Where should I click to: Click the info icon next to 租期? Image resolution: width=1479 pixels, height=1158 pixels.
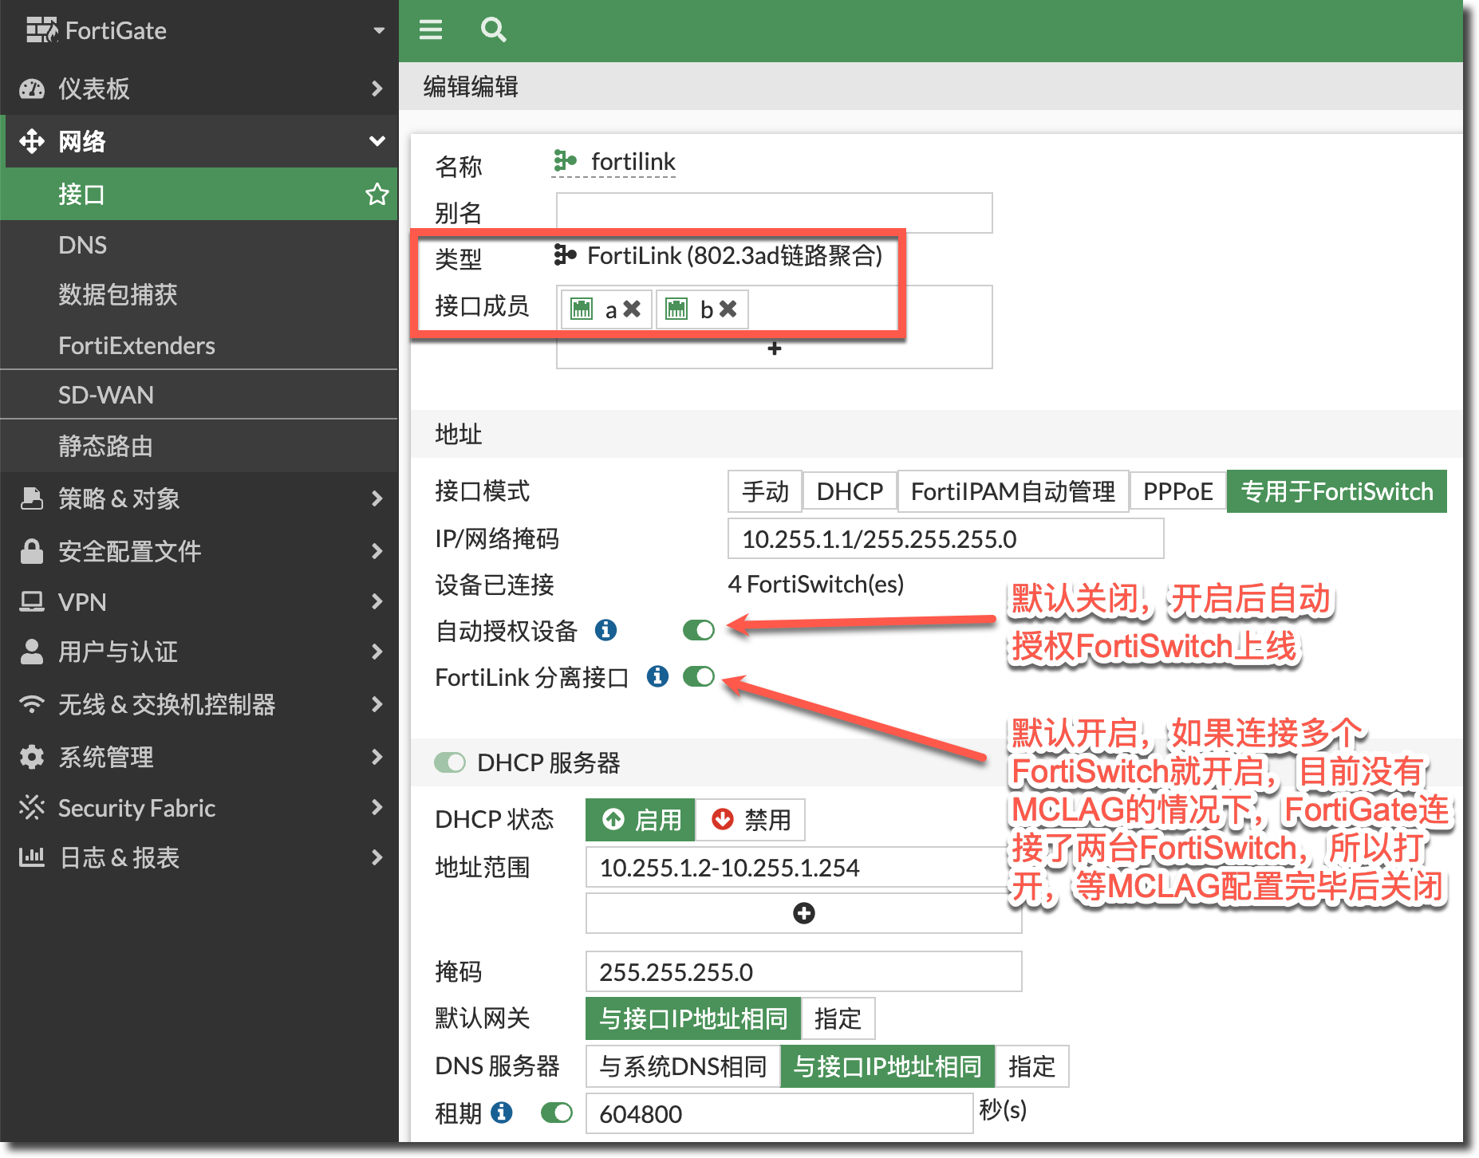point(501,1113)
